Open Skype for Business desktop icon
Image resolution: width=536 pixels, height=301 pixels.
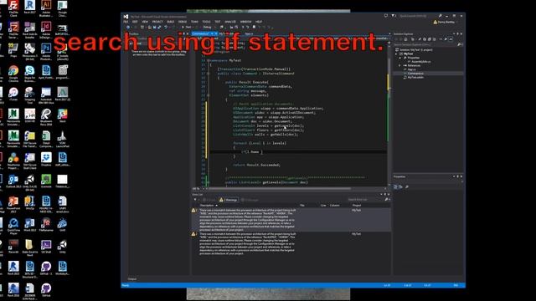(30, 74)
